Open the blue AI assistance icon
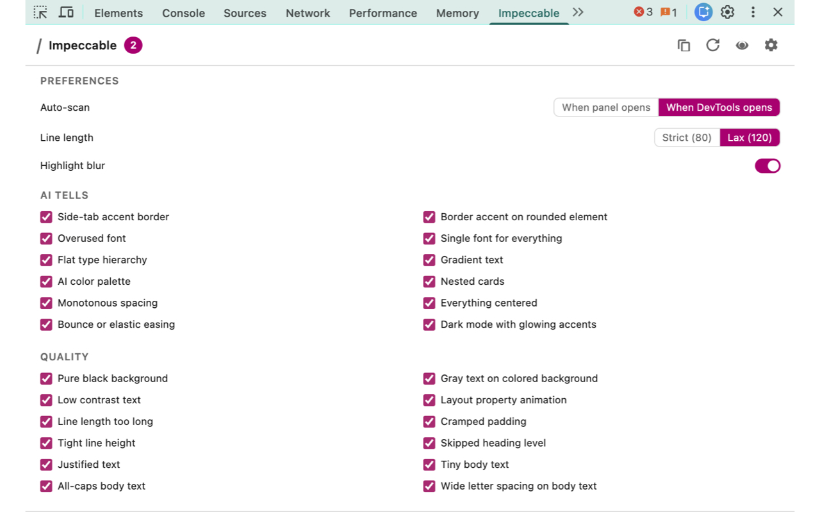820x512 pixels. point(703,12)
